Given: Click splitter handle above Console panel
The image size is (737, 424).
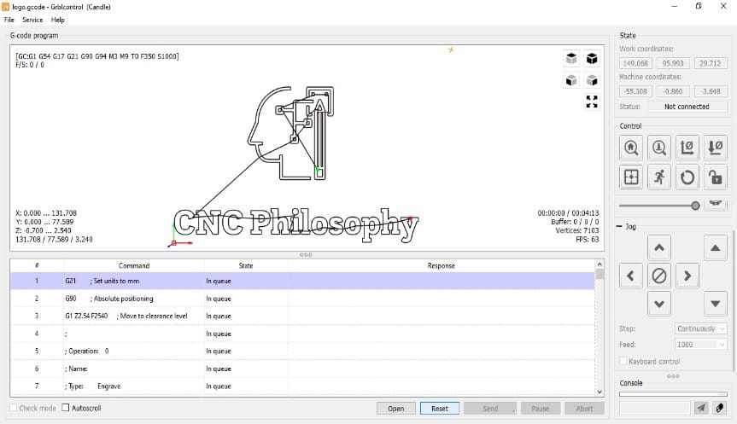Looking at the screenshot, I should click(x=673, y=375).
